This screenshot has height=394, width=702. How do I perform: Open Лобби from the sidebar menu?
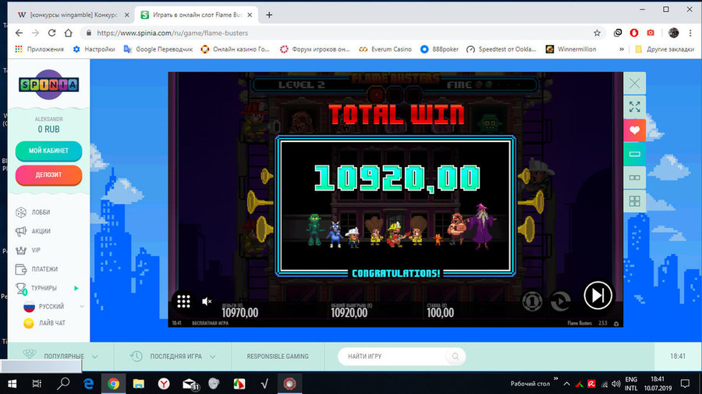tap(41, 212)
